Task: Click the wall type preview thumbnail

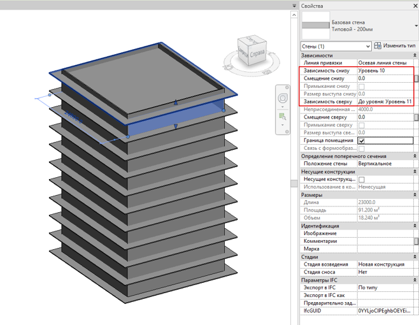Action: click(x=316, y=25)
